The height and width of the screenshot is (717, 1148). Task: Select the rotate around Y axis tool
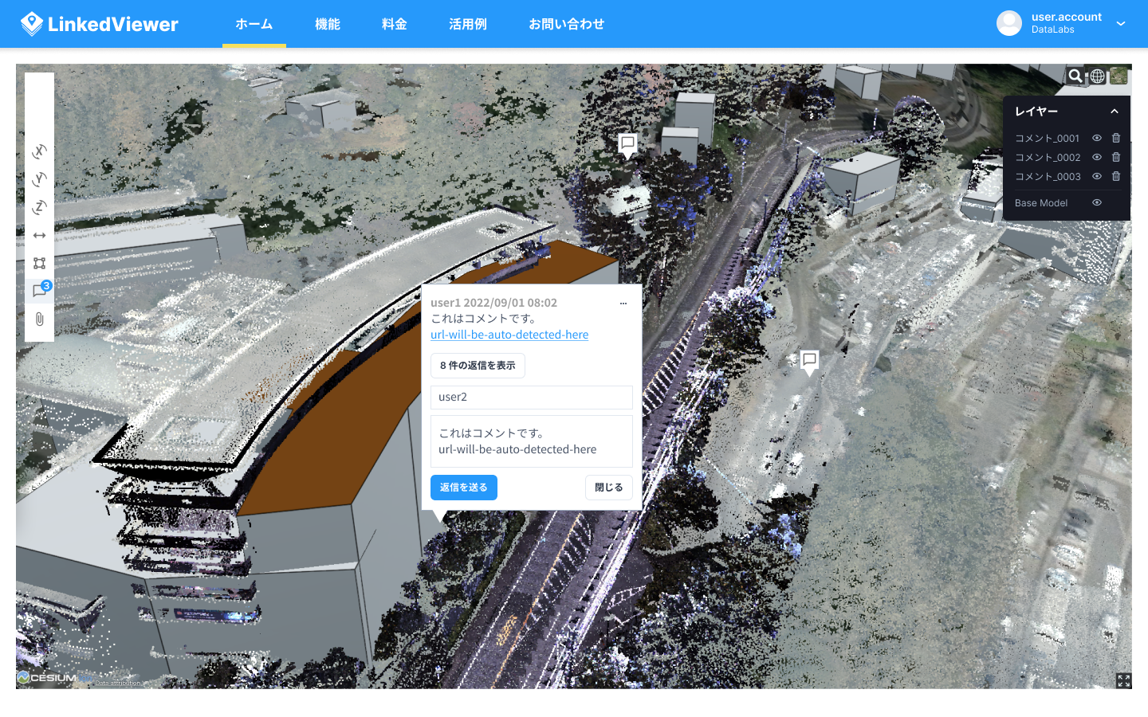[x=39, y=179]
